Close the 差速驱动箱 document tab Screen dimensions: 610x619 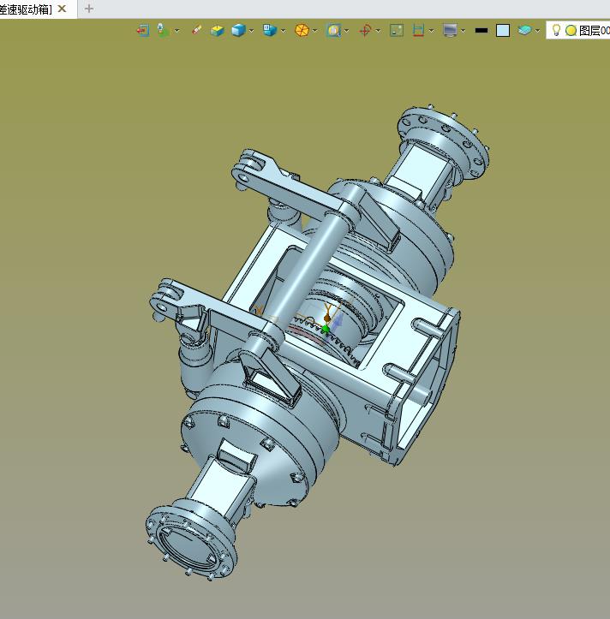62,9
